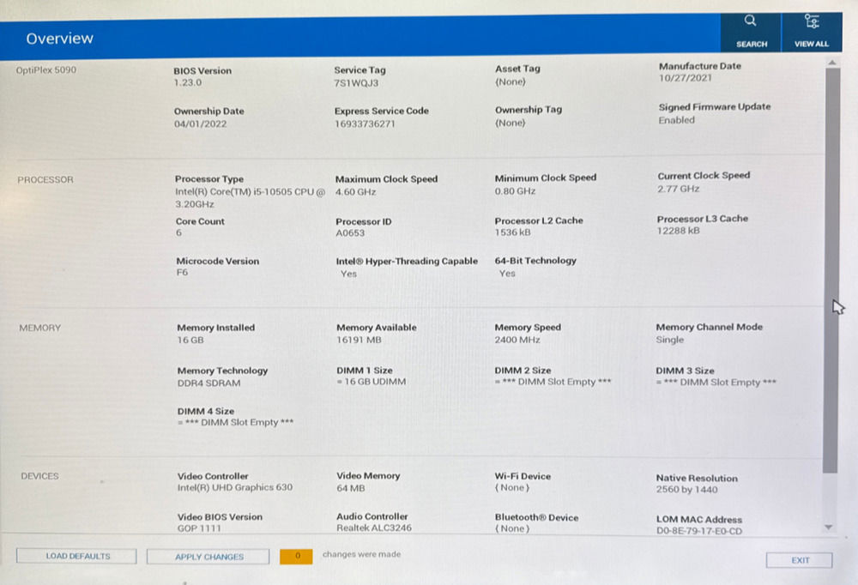This screenshot has height=585, width=858.
Task: Select Processor L2 Cache 1536 kB
Action: pos(513,232)
